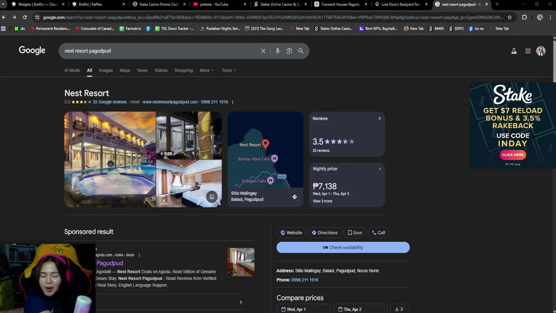Viewport: 556px width, 313px height.
Task: Open directions diamond icon on the map card
Action: 295,197
